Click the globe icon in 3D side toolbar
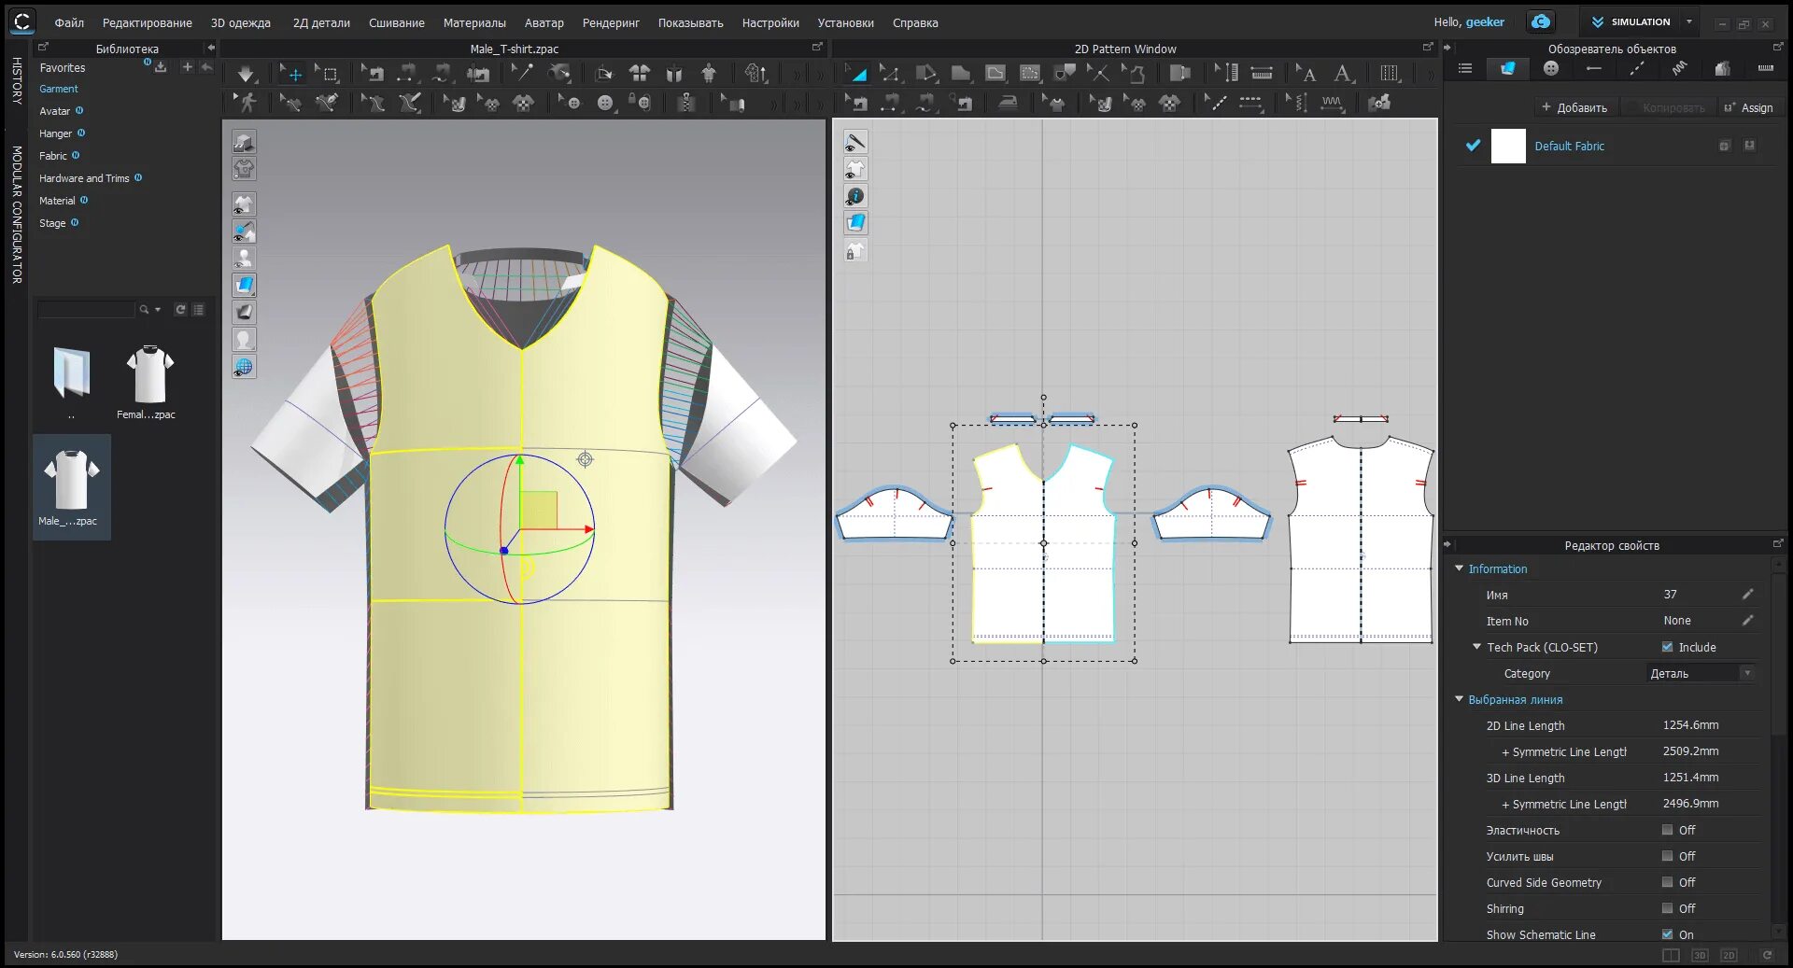This screenshot has width=1793, height=968. coord(244,367)
